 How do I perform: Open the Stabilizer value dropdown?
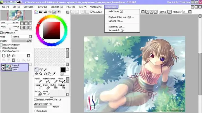190,12
